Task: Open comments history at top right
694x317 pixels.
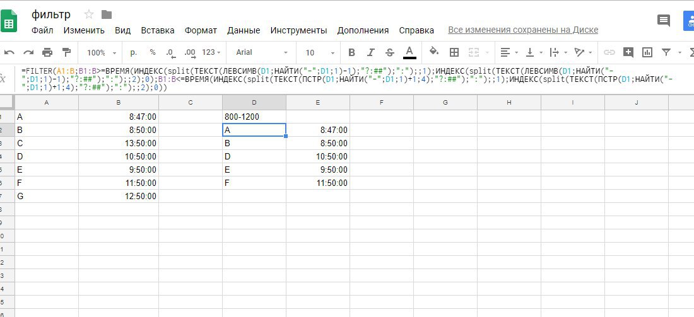Action: [664, 20]
